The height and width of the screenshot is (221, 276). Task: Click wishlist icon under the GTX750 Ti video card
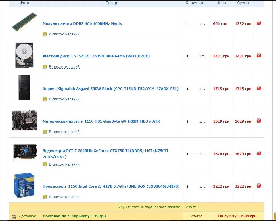(x=45, y=164)
